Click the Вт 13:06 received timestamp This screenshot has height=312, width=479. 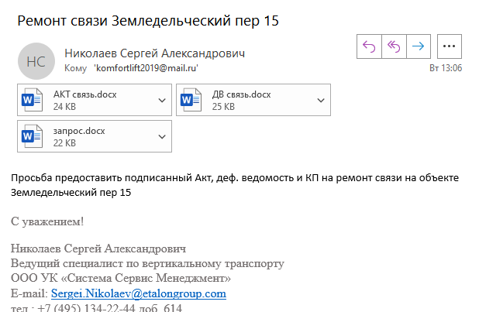446,68
